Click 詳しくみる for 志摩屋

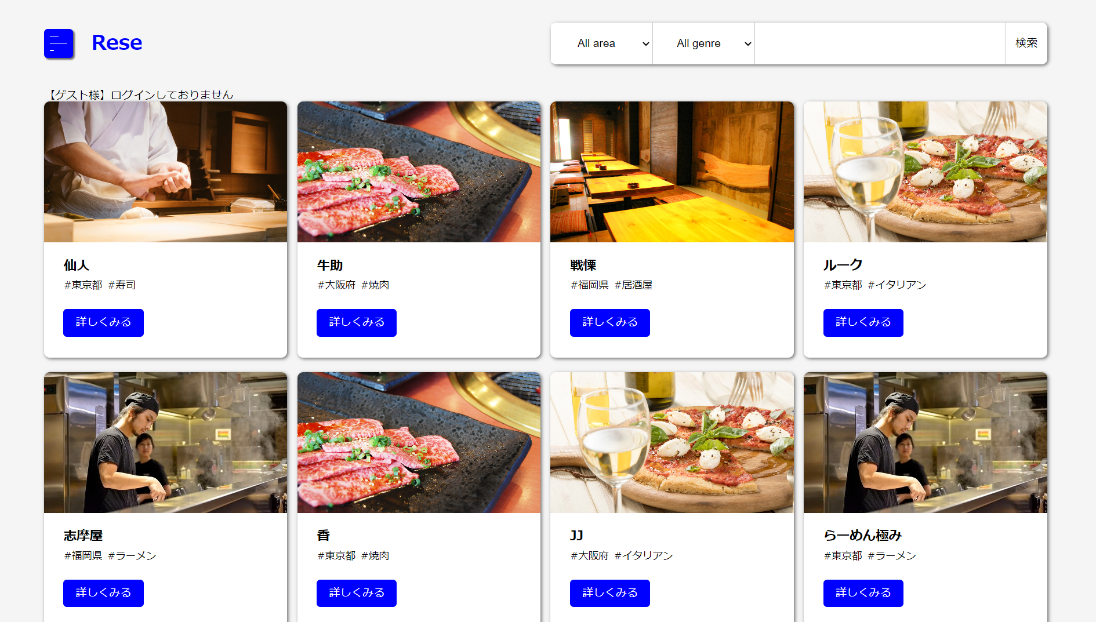point(103,593)
